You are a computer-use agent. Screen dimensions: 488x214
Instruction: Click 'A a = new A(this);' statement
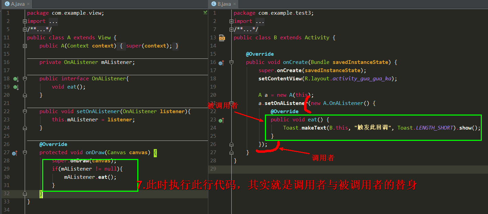pos(286,95)
